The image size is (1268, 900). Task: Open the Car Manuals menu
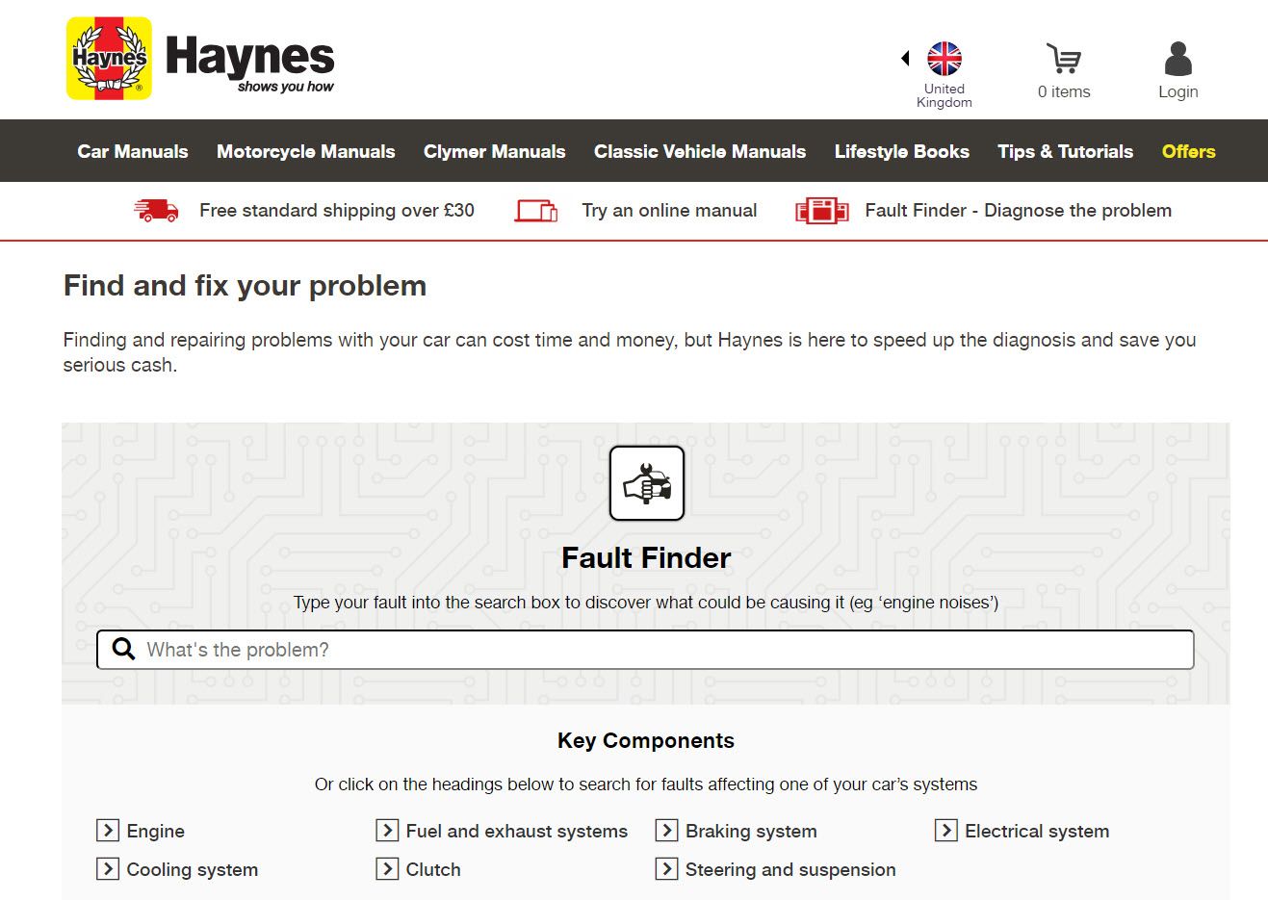coord(132,151)
